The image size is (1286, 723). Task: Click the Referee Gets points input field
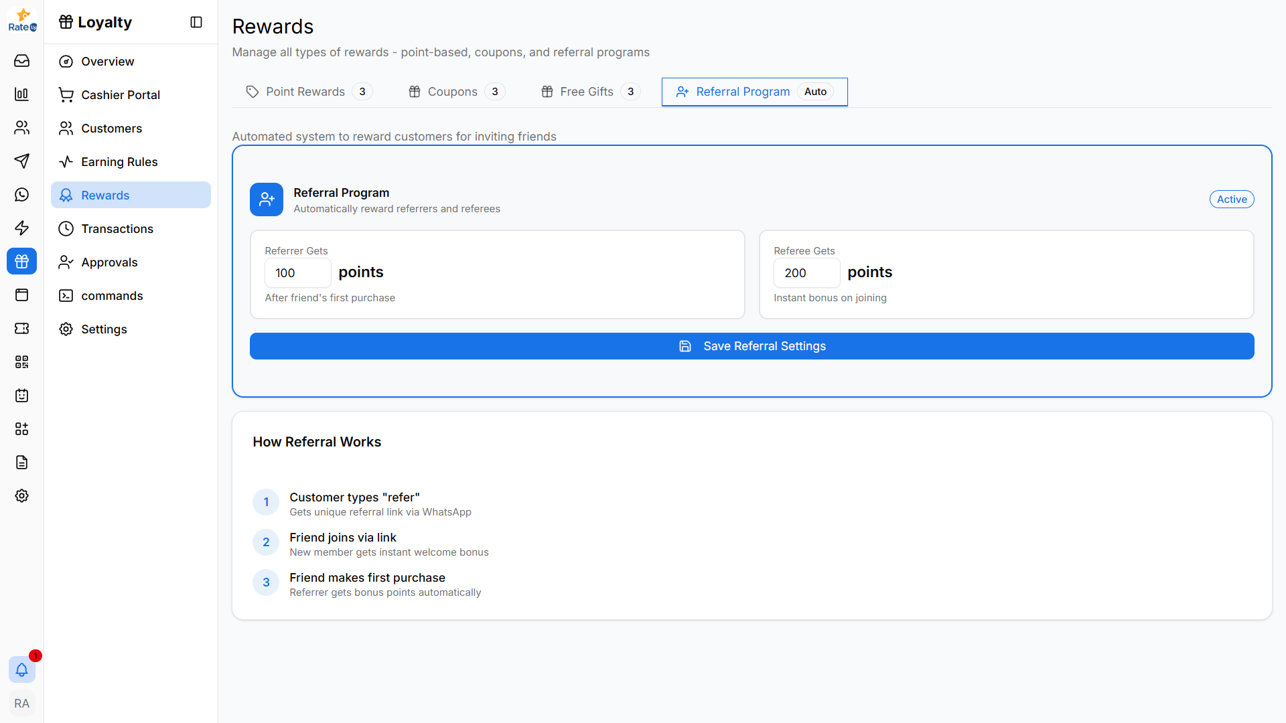[806, 272]
